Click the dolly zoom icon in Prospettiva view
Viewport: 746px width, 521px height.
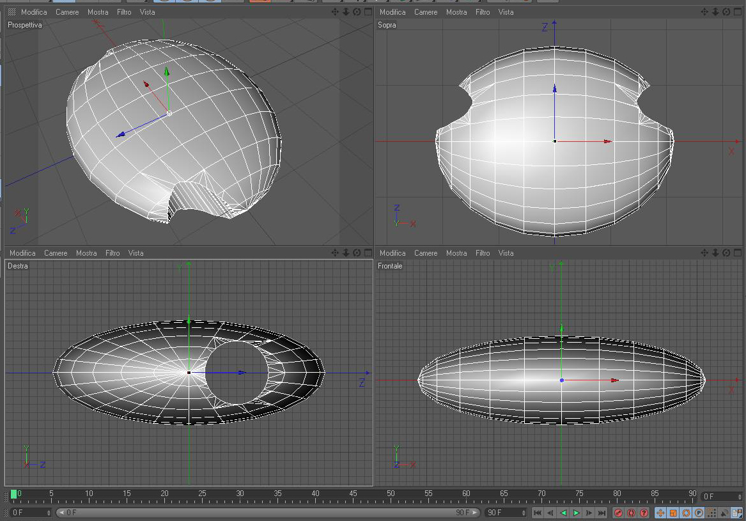coord(346,12)
